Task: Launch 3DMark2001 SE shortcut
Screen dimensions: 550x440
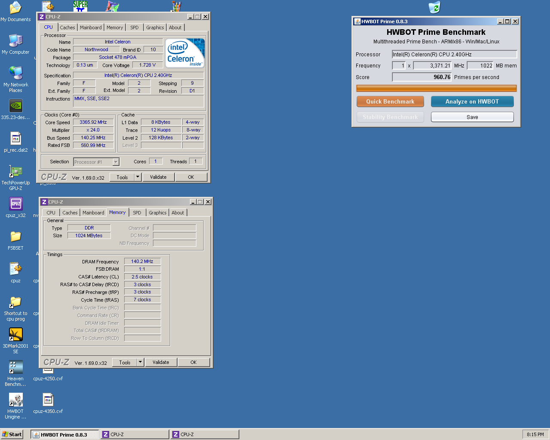Action: click(15, 334)
